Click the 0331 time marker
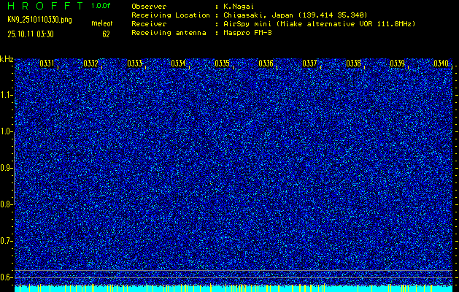This screenshot has height=292, width=459. point(47,64)
